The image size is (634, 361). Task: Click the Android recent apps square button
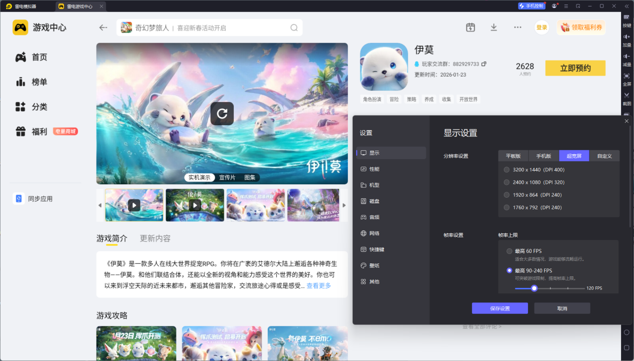[626, 348]
